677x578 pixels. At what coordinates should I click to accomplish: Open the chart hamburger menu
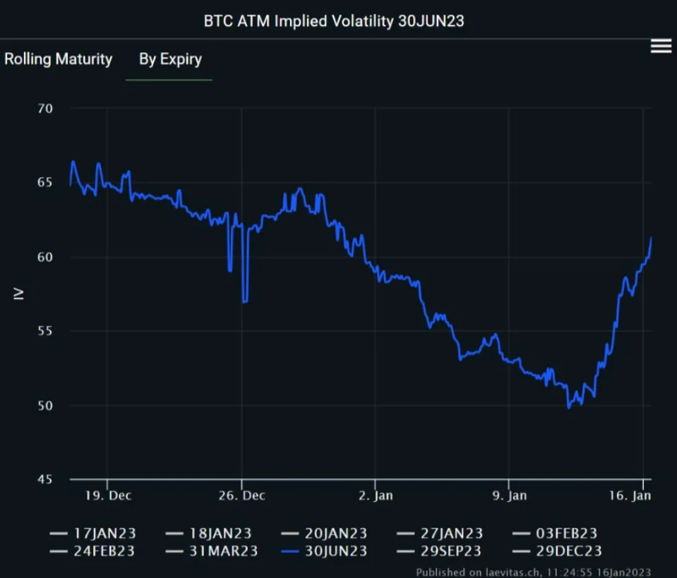click(661, 46)
